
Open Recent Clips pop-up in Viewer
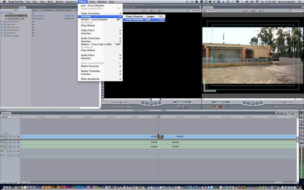click(179, 107)
